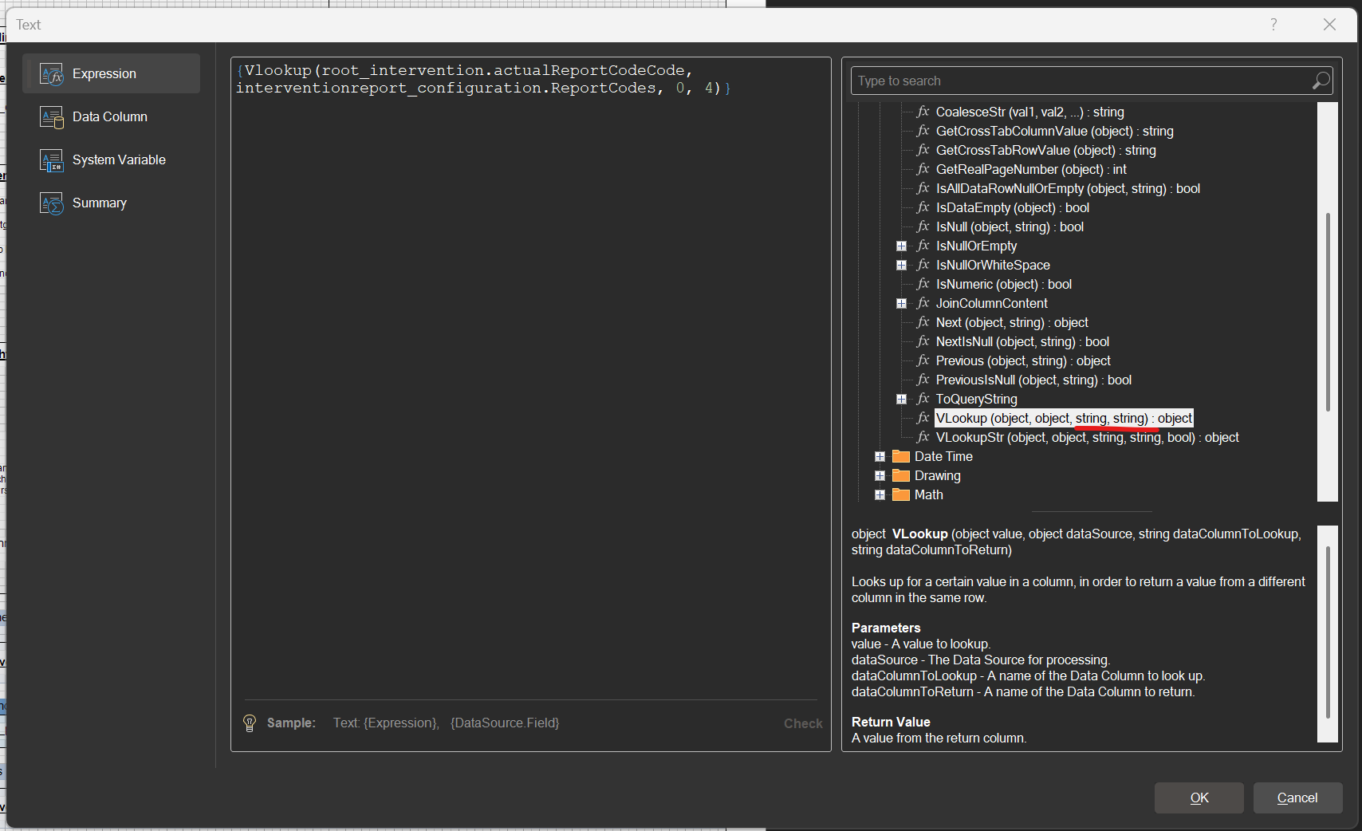Open the System Variable tab

coord(112,160)
